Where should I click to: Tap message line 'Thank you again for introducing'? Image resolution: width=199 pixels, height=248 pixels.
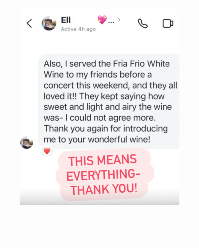click(106, 128)
